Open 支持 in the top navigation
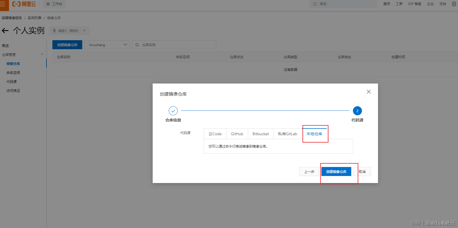Screen dimensions: 458x228 [x=443, y=4]
